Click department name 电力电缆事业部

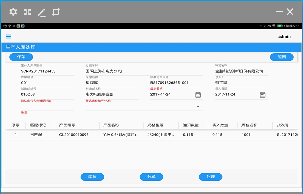point(100,94)
